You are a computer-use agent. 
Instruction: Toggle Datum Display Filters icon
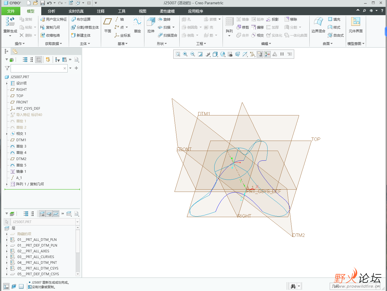coord(252,54)
